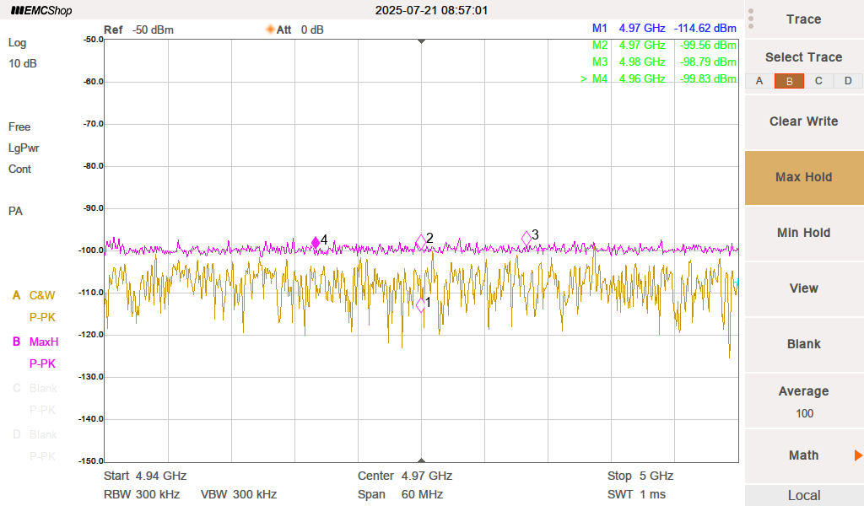Screen dimensions: 864x506
Task: Click marker 2 diamond on the MaxHold trace
Action: [421, 242]
